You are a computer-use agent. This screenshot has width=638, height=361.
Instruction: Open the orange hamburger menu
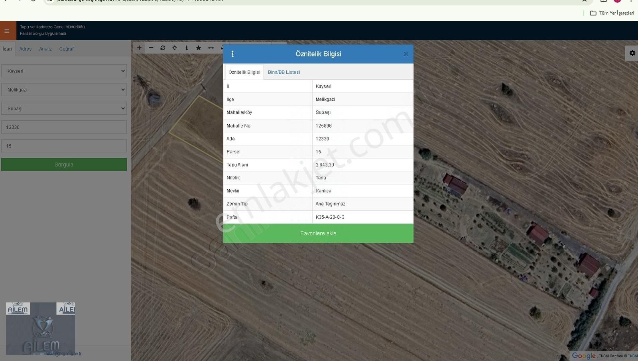pyautogui.click(x=7, y=31)
